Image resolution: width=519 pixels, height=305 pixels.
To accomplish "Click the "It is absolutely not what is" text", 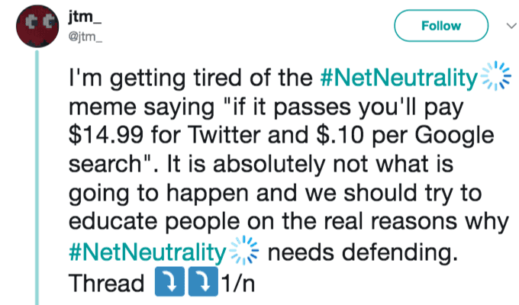I will click(x=310, y=164).
